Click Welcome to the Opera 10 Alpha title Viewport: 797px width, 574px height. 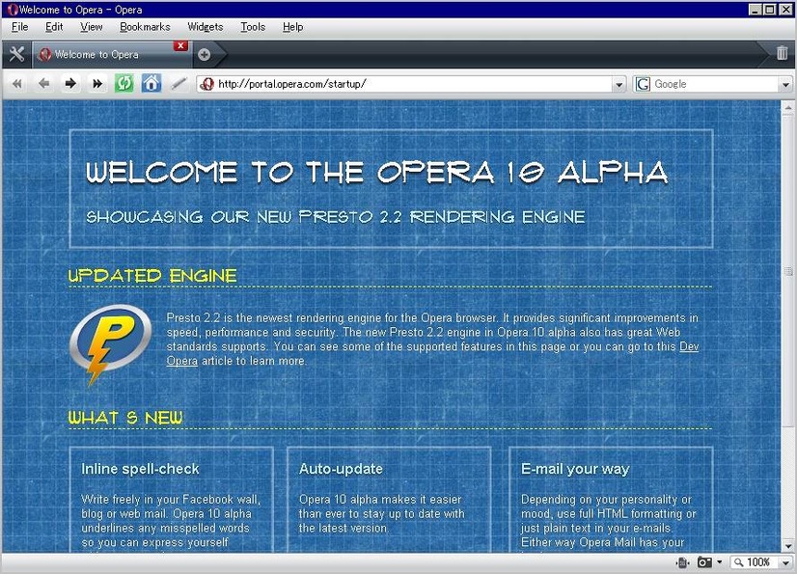377,172
